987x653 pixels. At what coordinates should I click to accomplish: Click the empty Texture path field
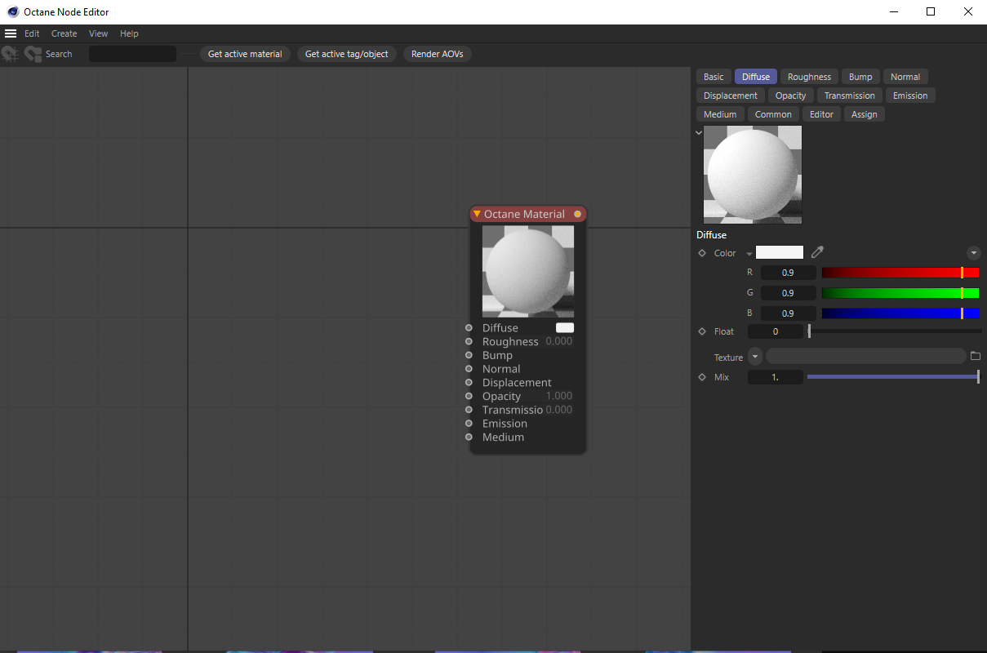[x=865, y=357]
